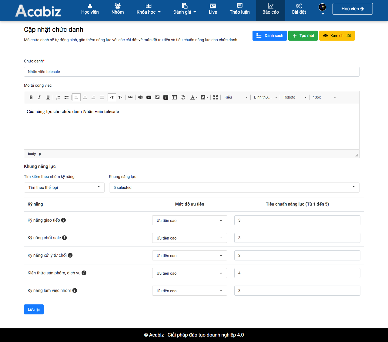The width and height of the screenshot is (388, 342).
Task: Click info icon next to Kiến thức sản phẩm
Action: click(84, 273)
